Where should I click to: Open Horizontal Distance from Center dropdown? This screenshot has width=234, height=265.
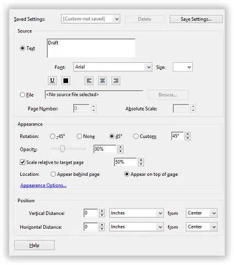click(x=202, y=227)
